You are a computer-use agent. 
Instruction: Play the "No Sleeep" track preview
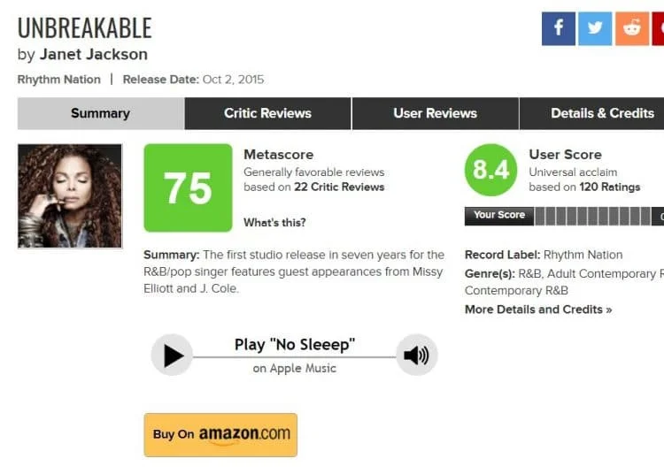(x=172, y=355)
